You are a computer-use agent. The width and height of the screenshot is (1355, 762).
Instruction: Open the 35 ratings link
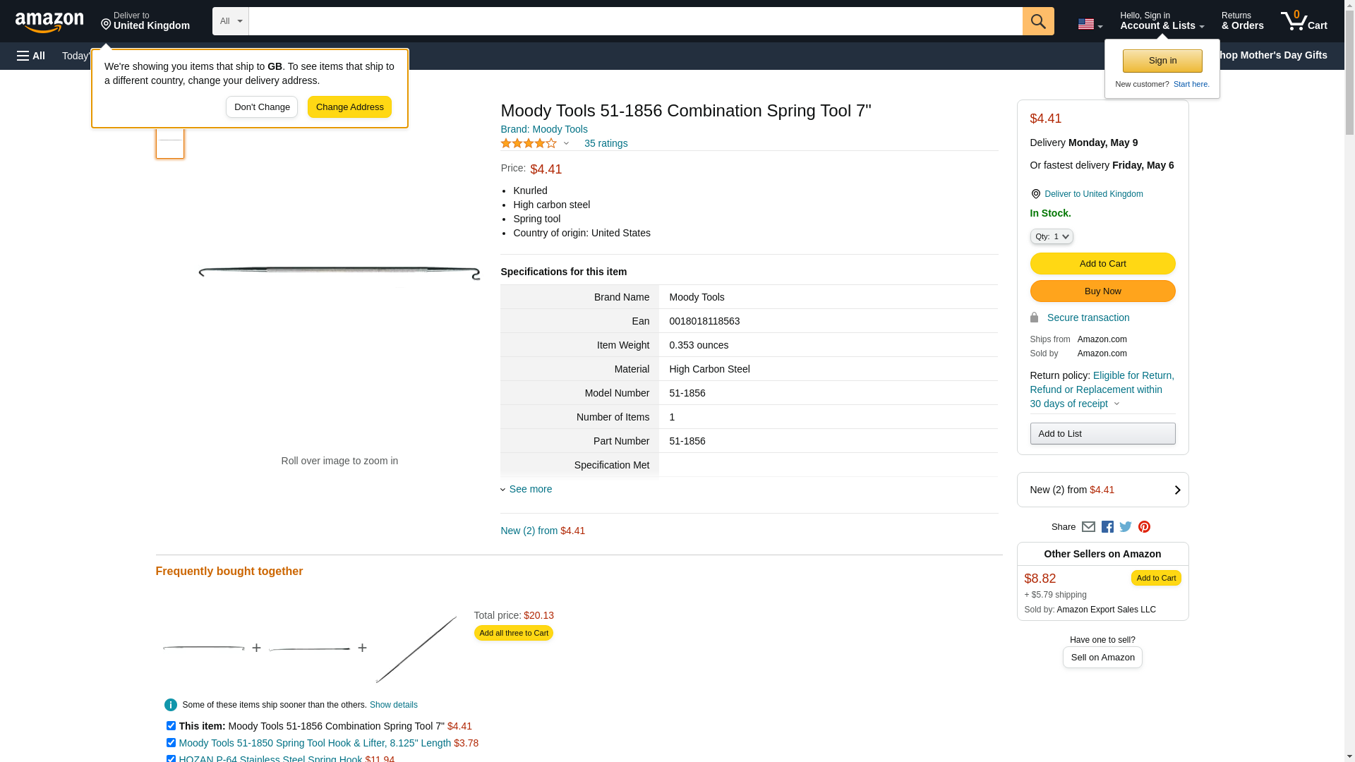tap(606, 143)
